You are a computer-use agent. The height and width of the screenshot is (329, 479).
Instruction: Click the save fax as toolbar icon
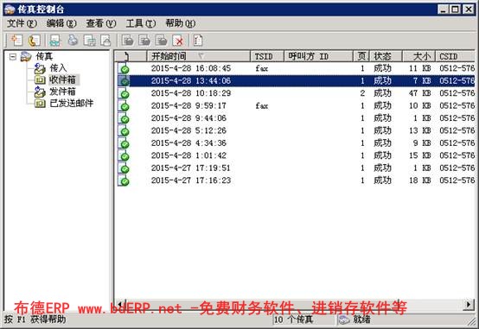[x=90, y=41]
